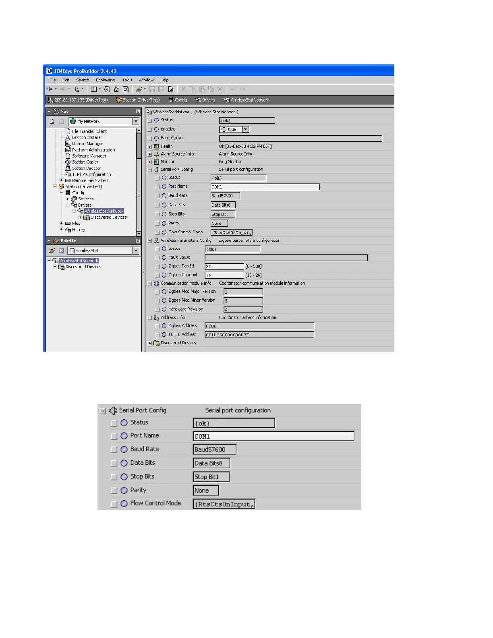Image resolution: width=493 pixels, height=638 pixels.
Task: Click the Home toolbar icon
Action: [x=116, y=89]
